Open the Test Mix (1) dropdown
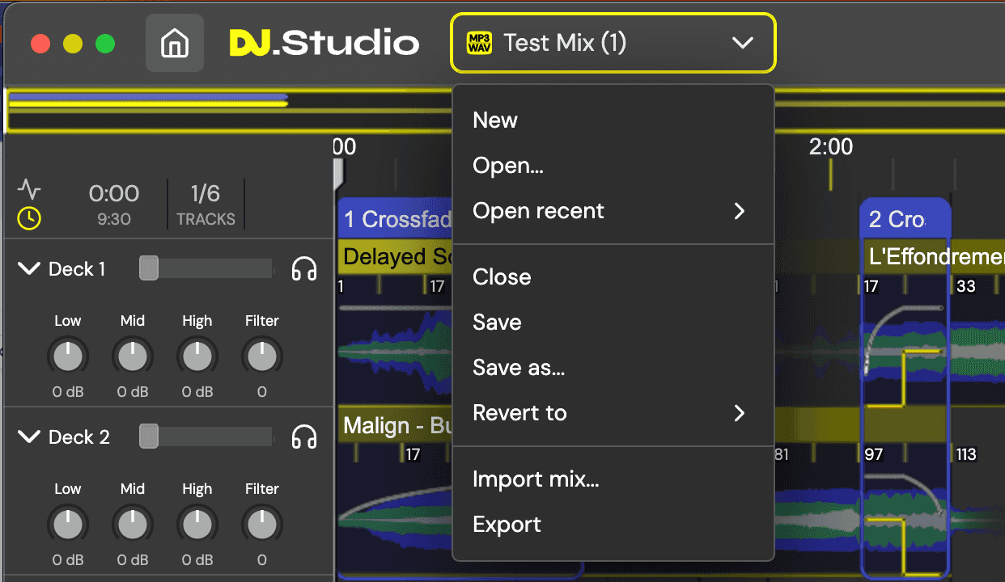This screenshot has width=1005, height=582. (x=613, y=43)
